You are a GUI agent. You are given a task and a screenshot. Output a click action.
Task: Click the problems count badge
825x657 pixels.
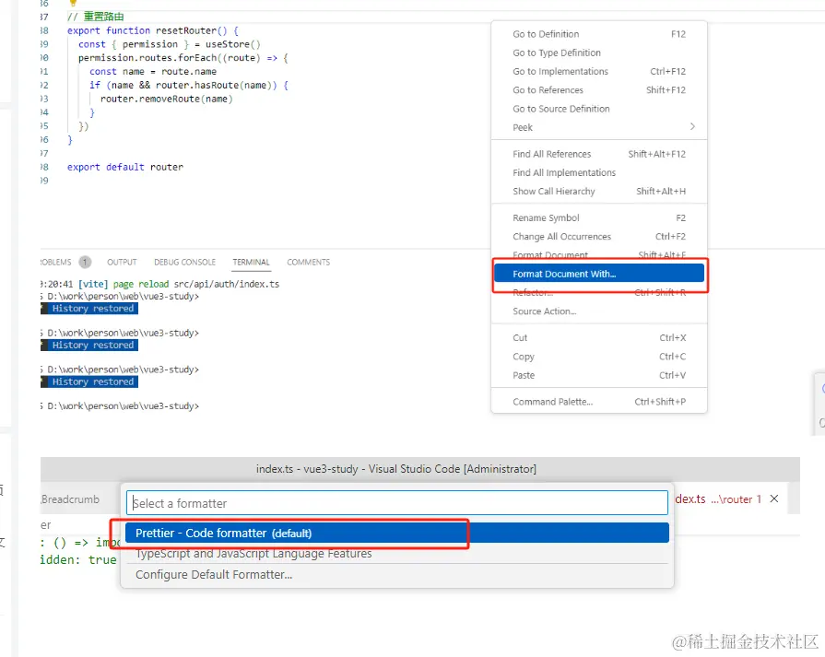point(85,262)
